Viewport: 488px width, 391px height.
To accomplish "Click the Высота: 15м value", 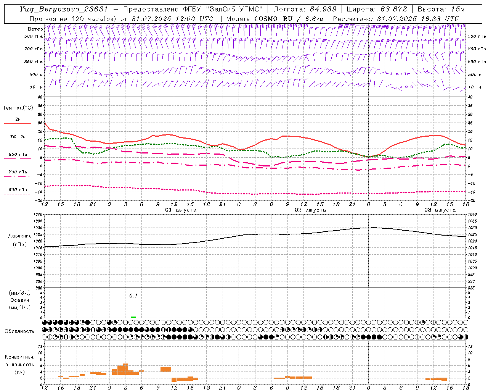I will (x=441, y=9).
